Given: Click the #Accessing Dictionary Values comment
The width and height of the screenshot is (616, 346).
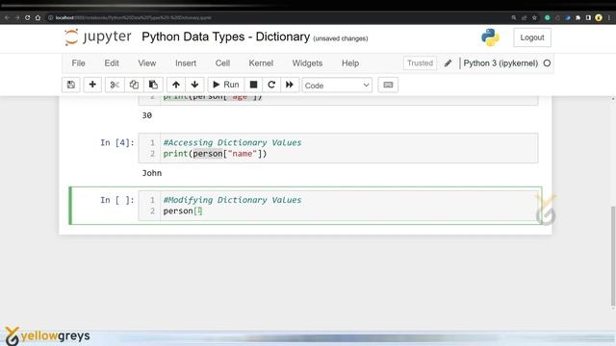Looking at the screenshot, I should tap(233, 142).
